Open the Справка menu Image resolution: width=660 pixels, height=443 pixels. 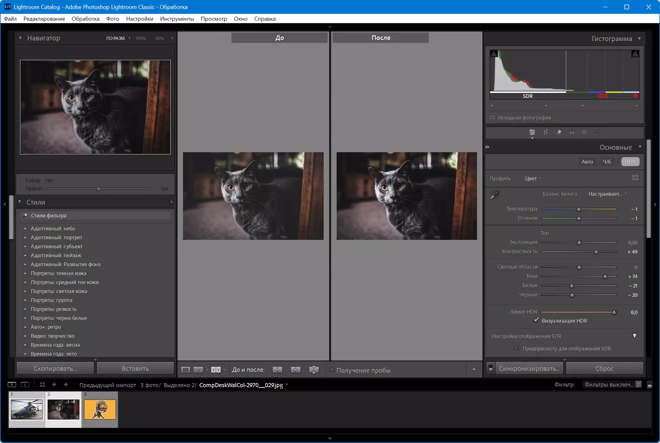tap(265, 19)
